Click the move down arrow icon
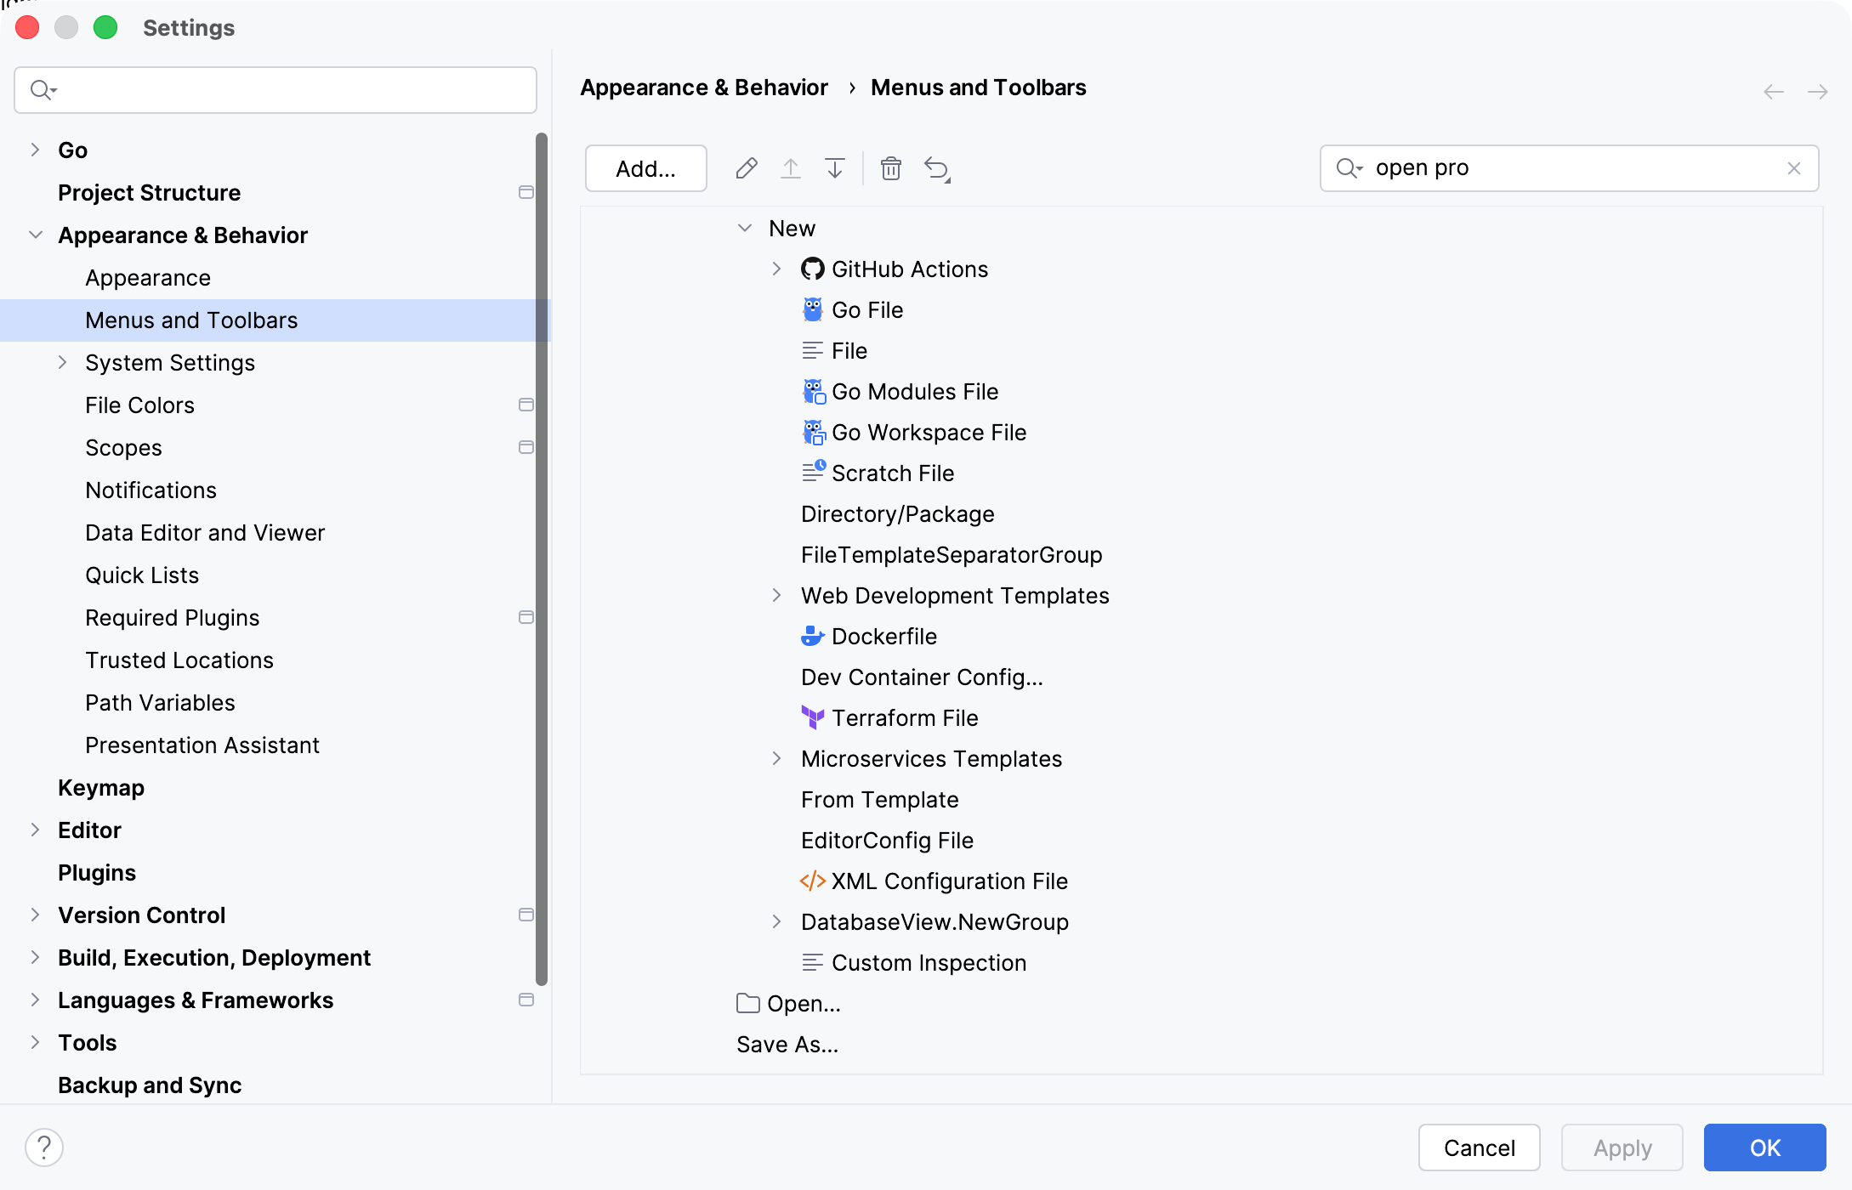 coord(834,168)
